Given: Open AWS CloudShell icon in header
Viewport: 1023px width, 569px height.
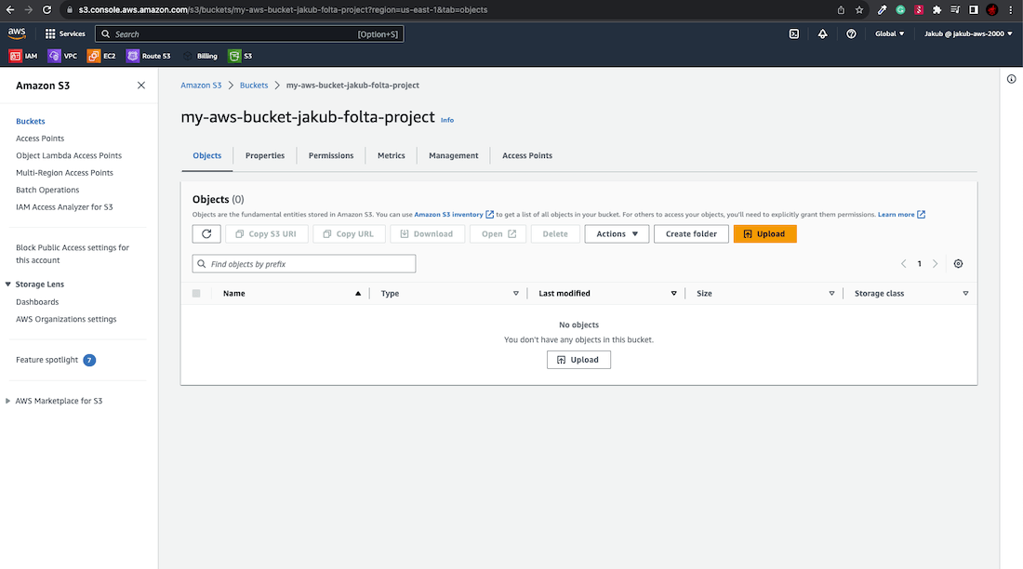Looking at the screenshot, I should click(x=793, y=33).
